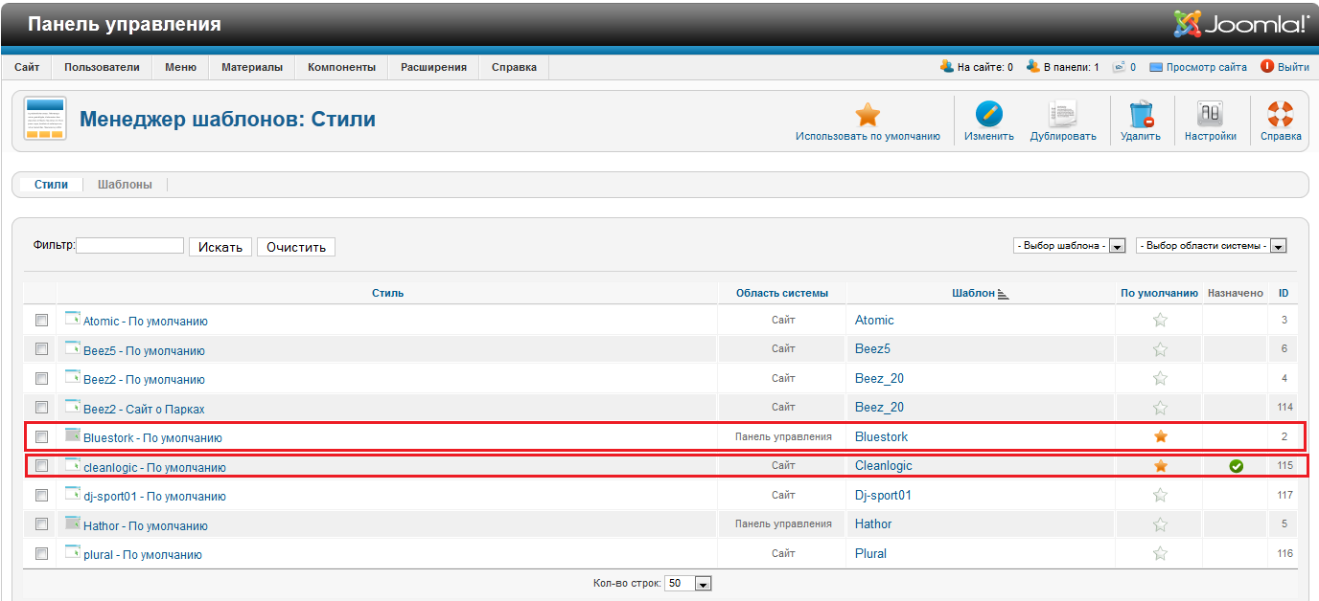Click the messages envelope icon with 0
Screen dimensions: 1319x601
[x=1118, y=67]
